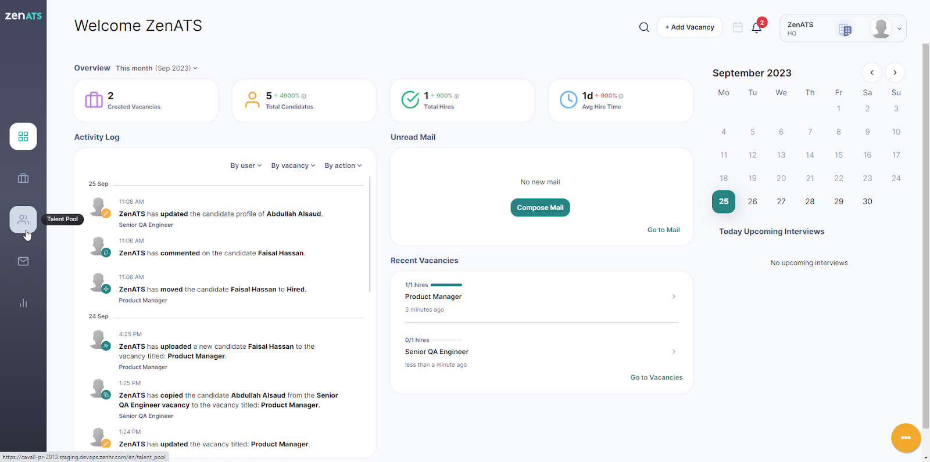Click the '1/1 hires' label
The width and height of the screenshot is (930, 462).
click(417, 285)
